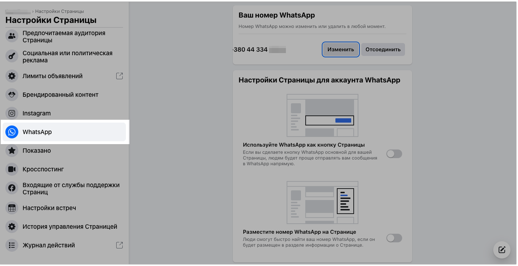Click the gear icon beside Лимиты объявлений
This screenshot has height=266, width=518.
(x=12, y=76)
